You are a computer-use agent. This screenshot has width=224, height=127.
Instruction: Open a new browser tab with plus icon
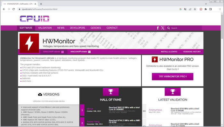click(41, 4)
